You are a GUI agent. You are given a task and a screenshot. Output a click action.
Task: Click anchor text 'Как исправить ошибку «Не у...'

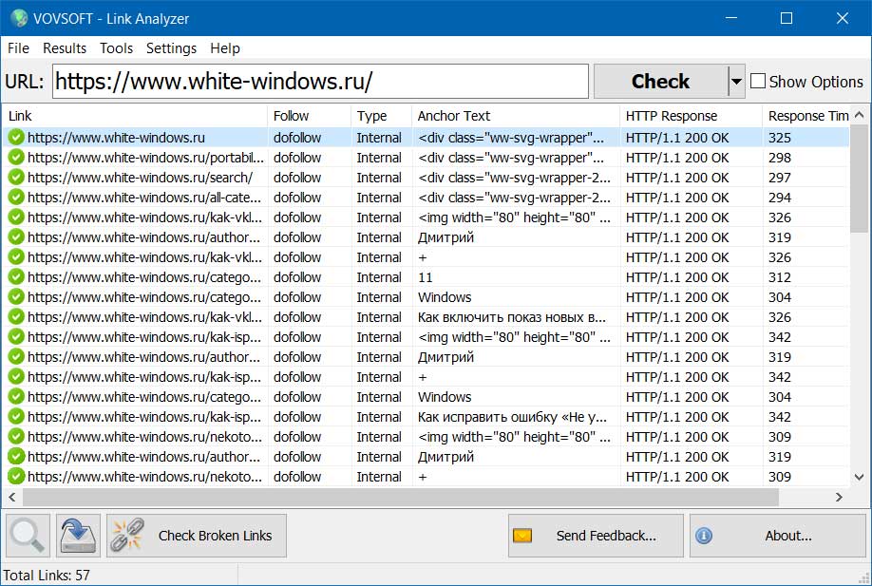tap(512, 416)
